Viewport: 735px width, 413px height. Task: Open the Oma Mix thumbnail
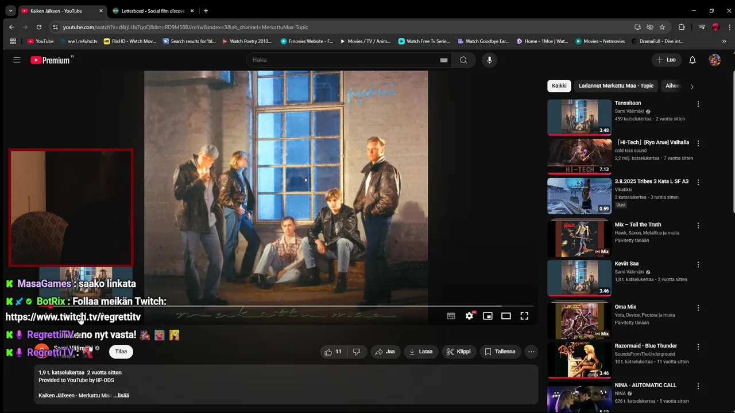[579, 321]
